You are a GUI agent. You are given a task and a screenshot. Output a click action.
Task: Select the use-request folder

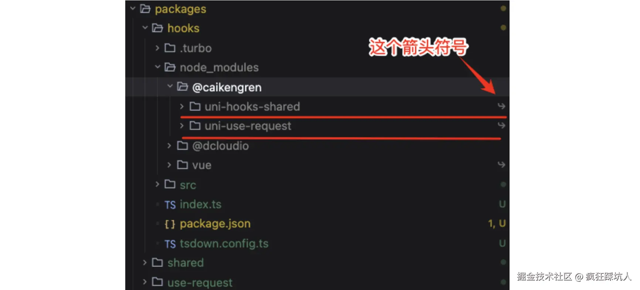[x=317, y=282]
